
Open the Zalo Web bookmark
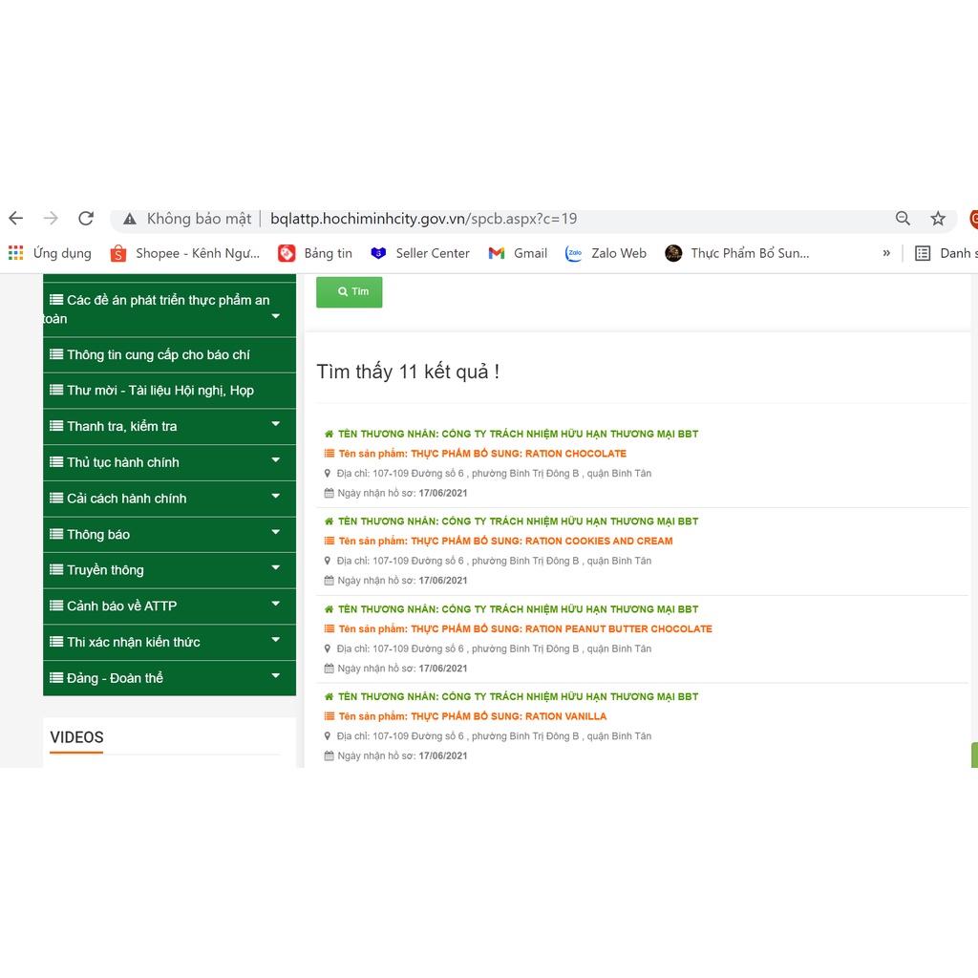pos(606,253)
